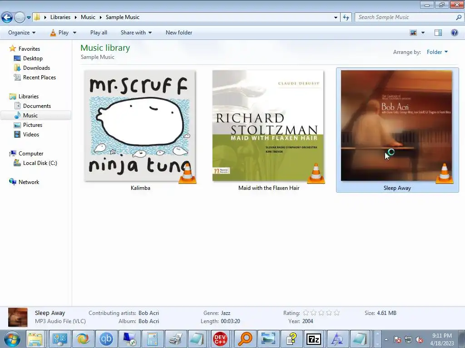This screenshot has width=465, height=348.
Task: Click the Forward navigation arrow
Action: click(20, 18)
